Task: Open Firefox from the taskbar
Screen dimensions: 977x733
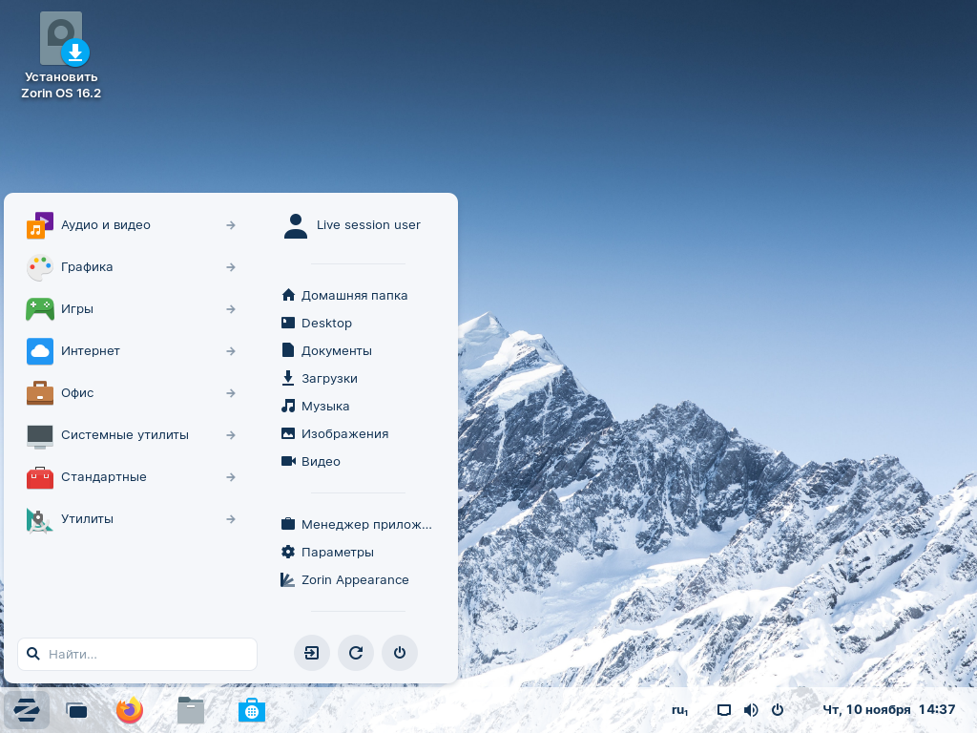Action: 129,710
